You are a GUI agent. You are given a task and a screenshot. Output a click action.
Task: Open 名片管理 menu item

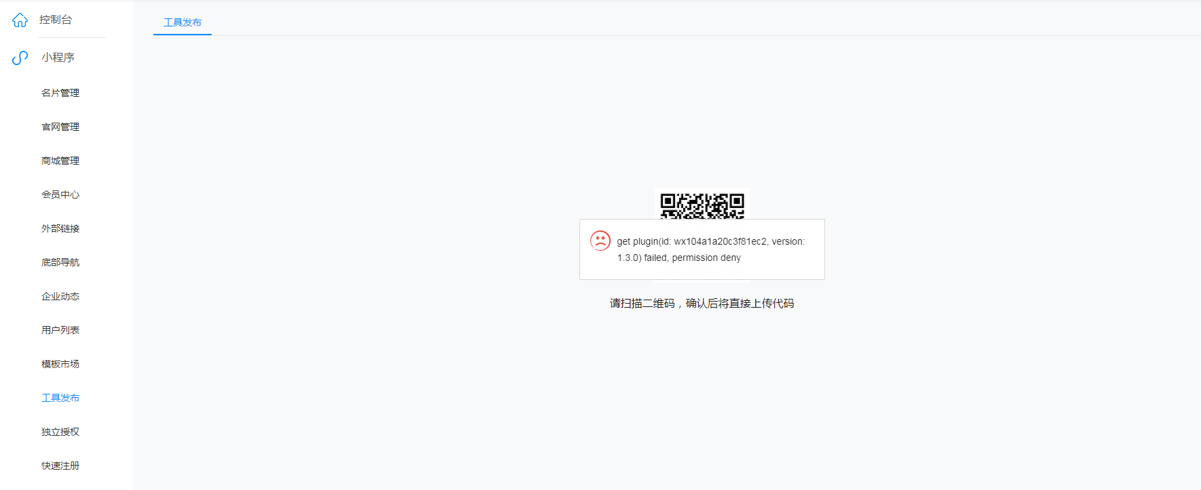(60, 93)
